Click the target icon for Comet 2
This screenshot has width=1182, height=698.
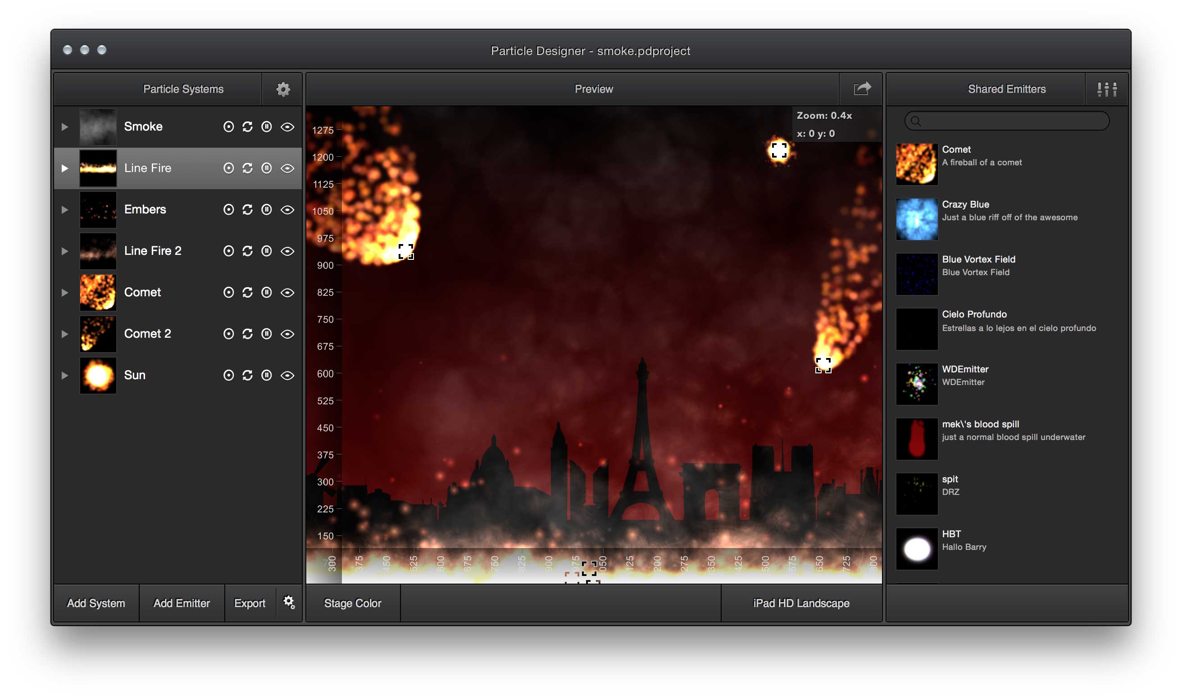coord(228,334)
